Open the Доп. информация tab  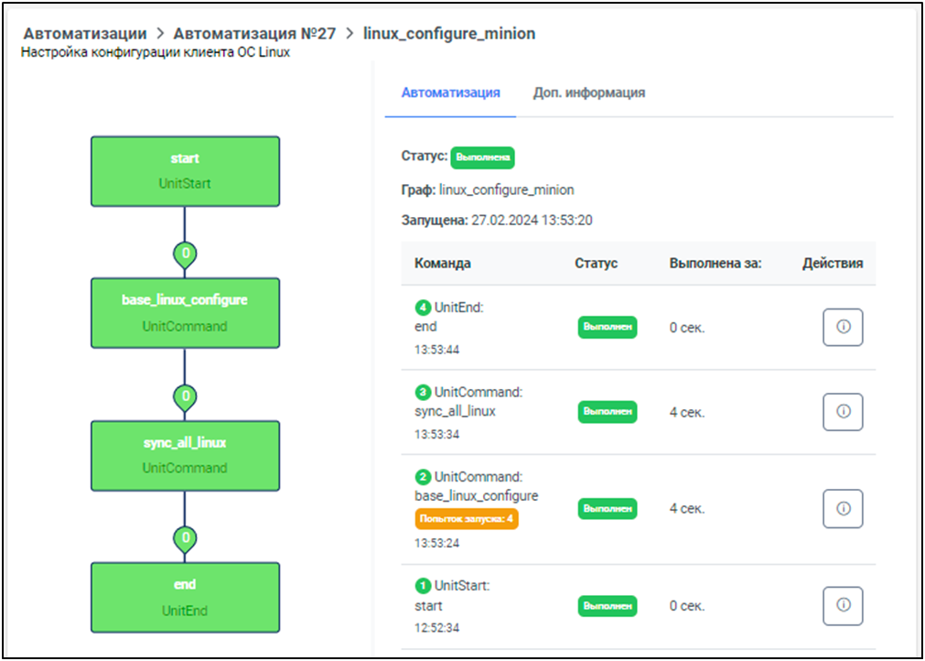pos(589,92)
